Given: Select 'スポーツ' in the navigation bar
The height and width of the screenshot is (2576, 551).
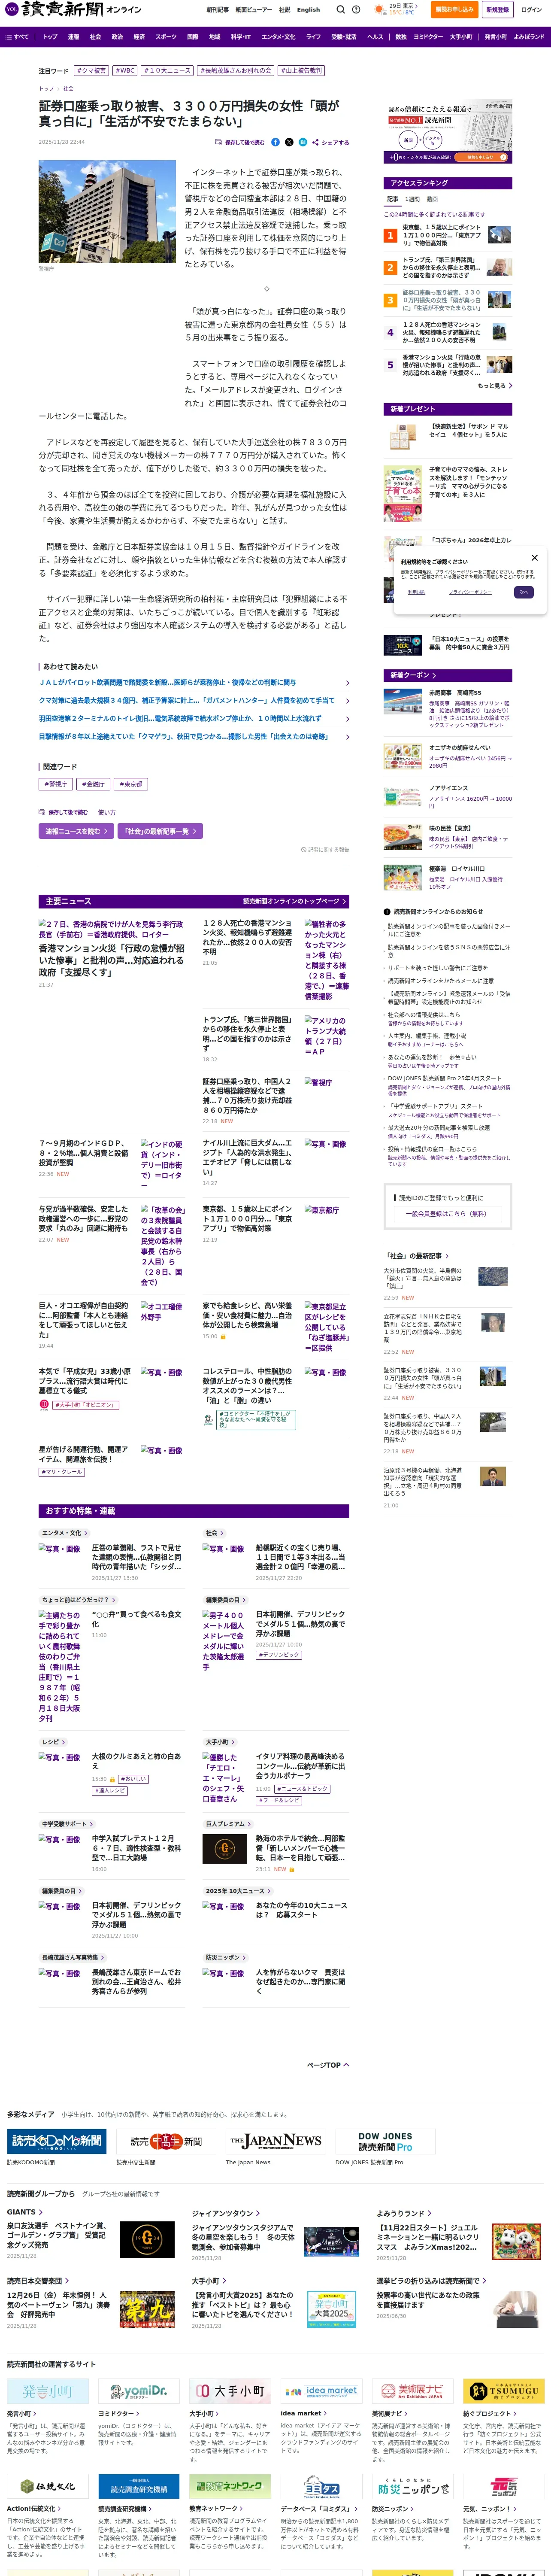Looking at the screenshot, I should 166,36.
